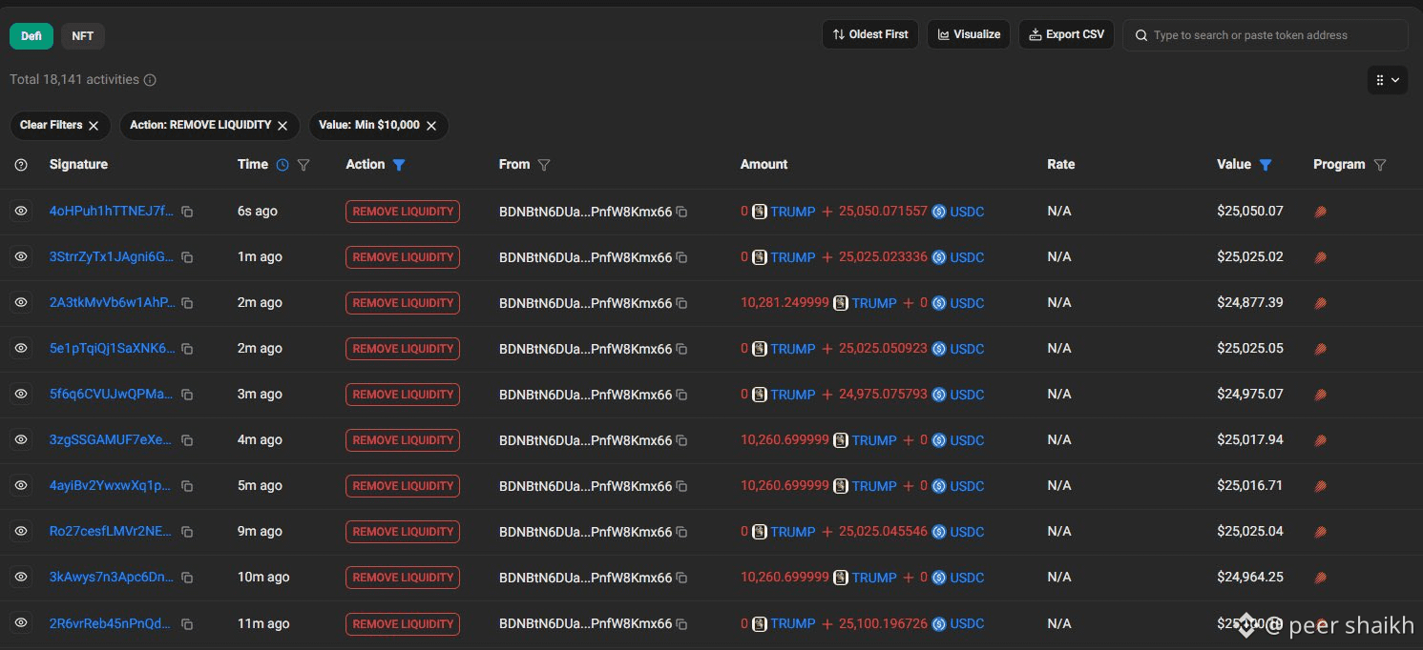Screen dimensions: 1423x650
Task: Click the search magnifier icon
Action: pos(1140,35)
